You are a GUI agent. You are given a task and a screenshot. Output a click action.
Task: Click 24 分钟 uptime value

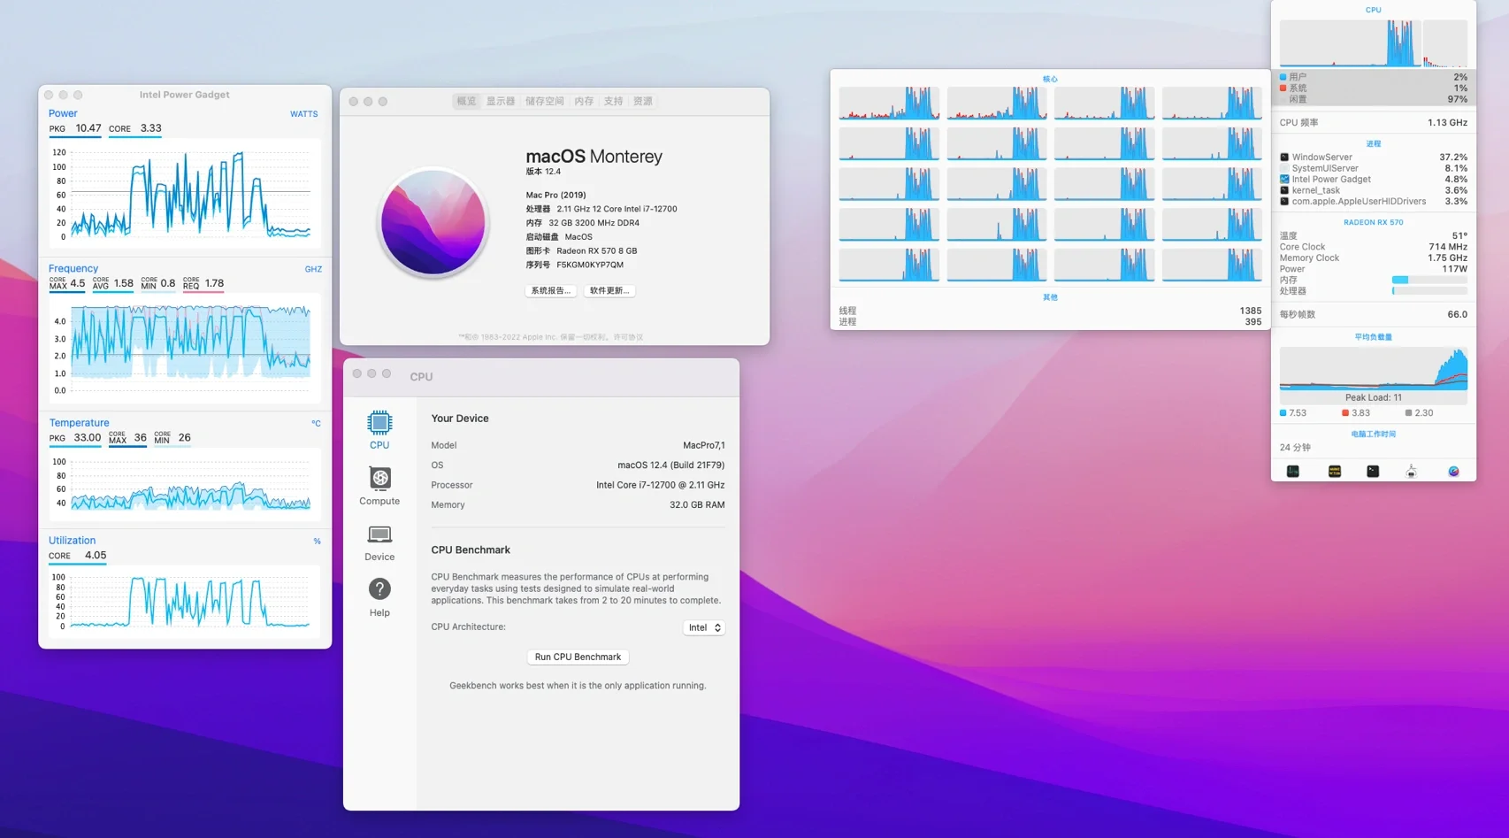point(1295,448)
